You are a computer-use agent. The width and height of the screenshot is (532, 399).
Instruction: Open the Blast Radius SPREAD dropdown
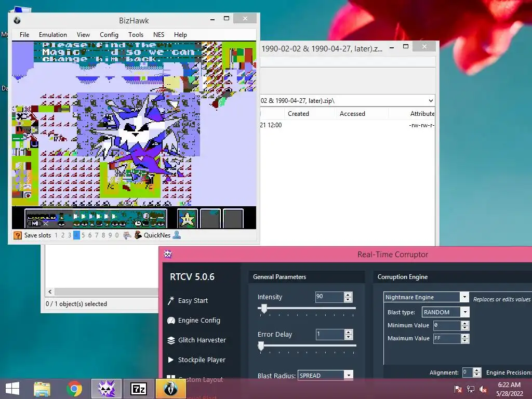[349, 375]
